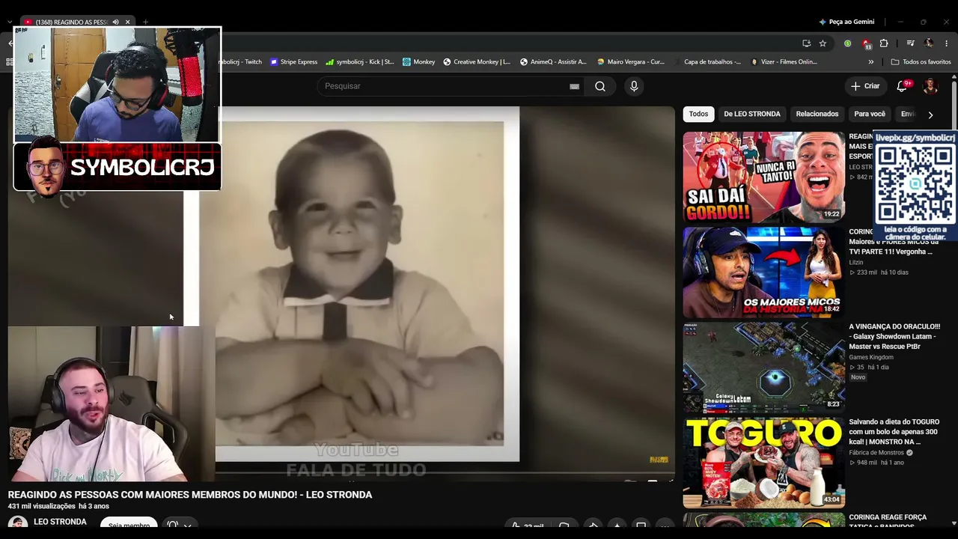Open YouTube notifications bell
Viewport: 958px width, 539px height.
pos(902,86)
